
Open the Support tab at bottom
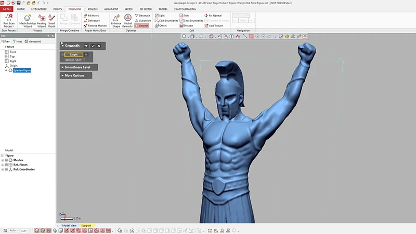85,225
